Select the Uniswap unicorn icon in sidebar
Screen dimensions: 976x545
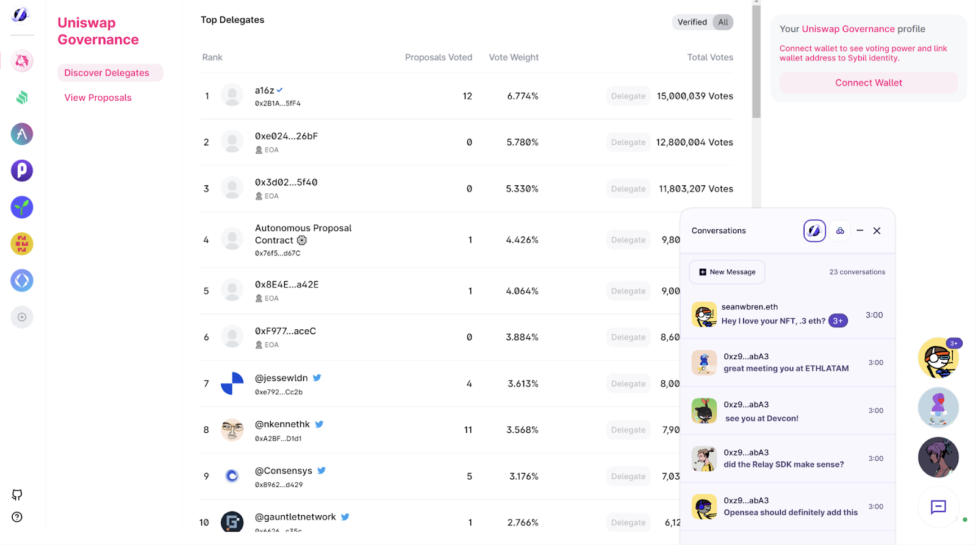22,61
